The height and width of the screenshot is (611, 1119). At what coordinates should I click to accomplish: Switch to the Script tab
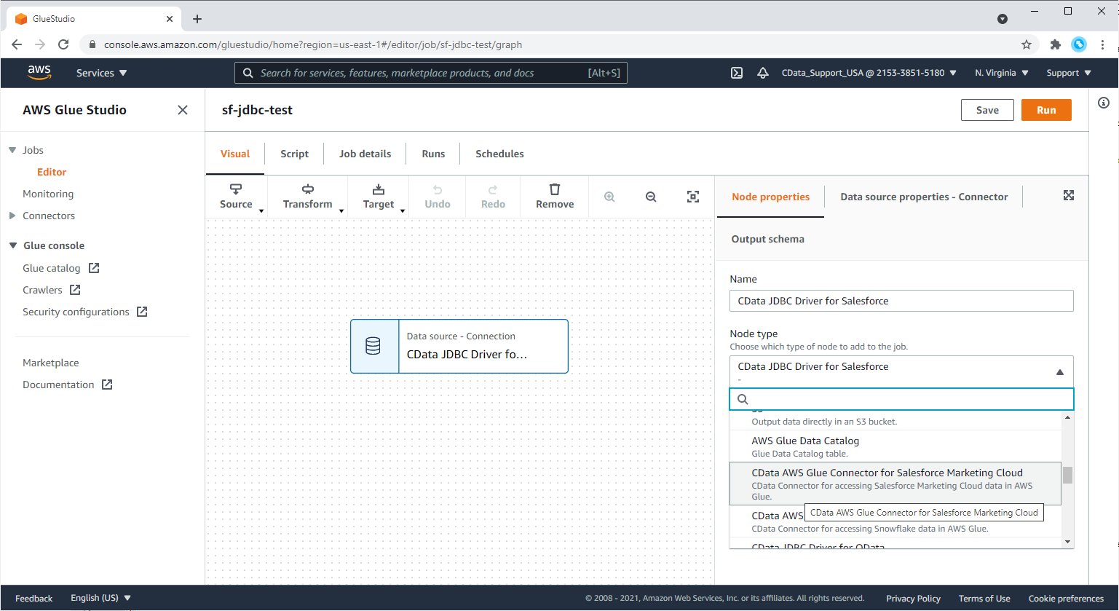pyautogui.click(x=294, y=154)
